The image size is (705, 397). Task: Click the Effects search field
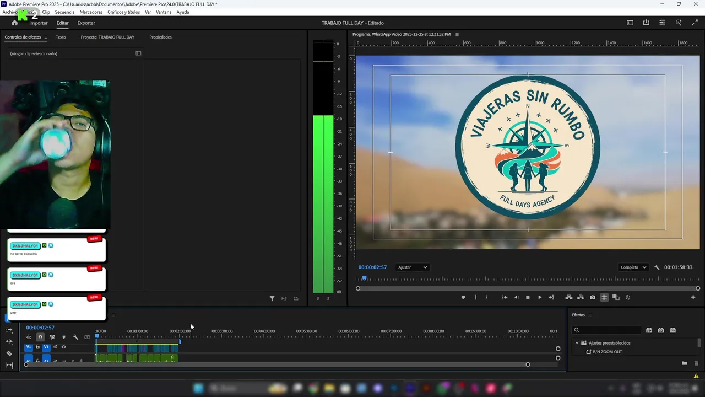click(607, 330)
